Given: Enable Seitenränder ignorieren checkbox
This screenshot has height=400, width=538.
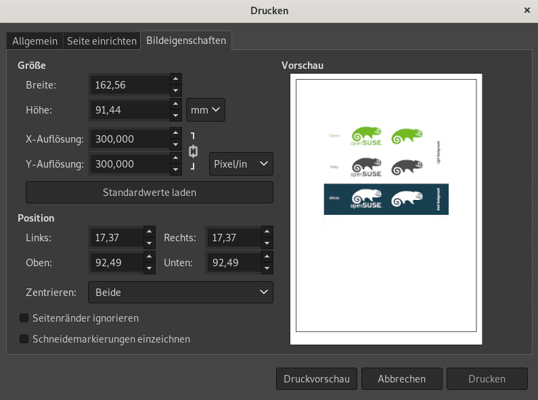Looking at the screenshot, I should click(x=24, y=318).
